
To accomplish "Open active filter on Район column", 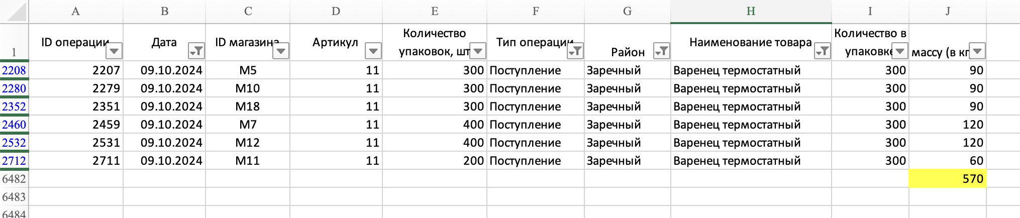I will [662, 51].
